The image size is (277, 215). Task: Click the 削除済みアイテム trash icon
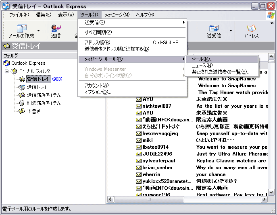tap(22, 103)
